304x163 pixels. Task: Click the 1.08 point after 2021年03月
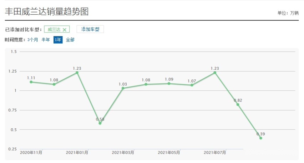click(146, 84)
